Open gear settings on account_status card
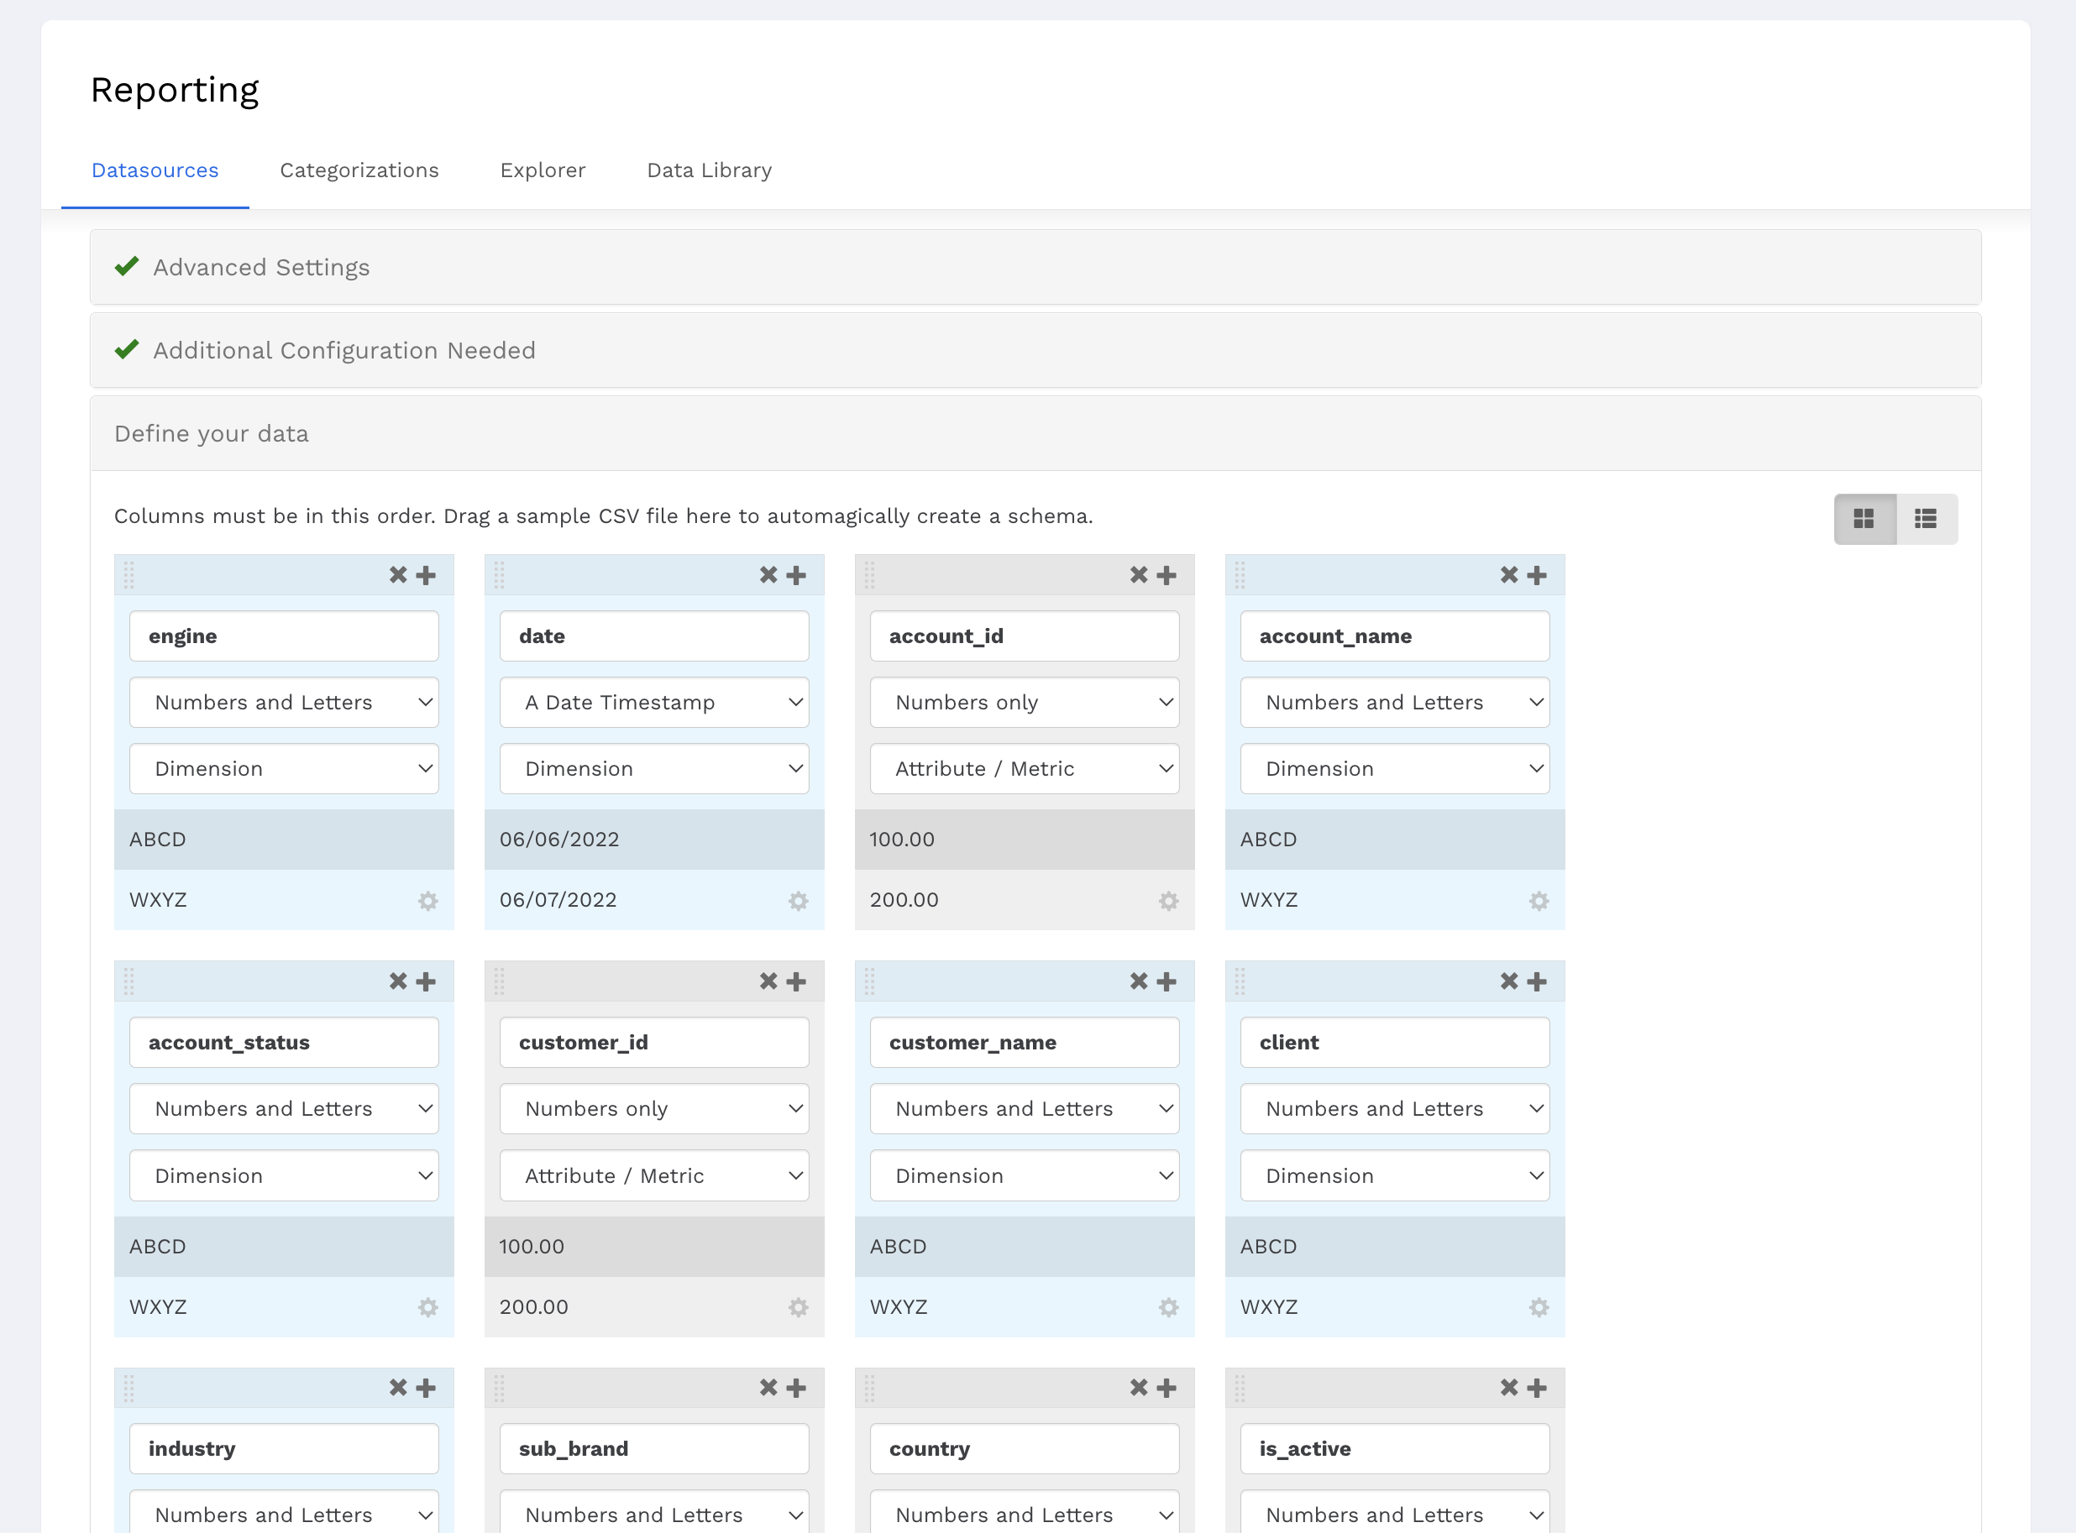Viewport: 2076px width, 1533px height. 427,1307
